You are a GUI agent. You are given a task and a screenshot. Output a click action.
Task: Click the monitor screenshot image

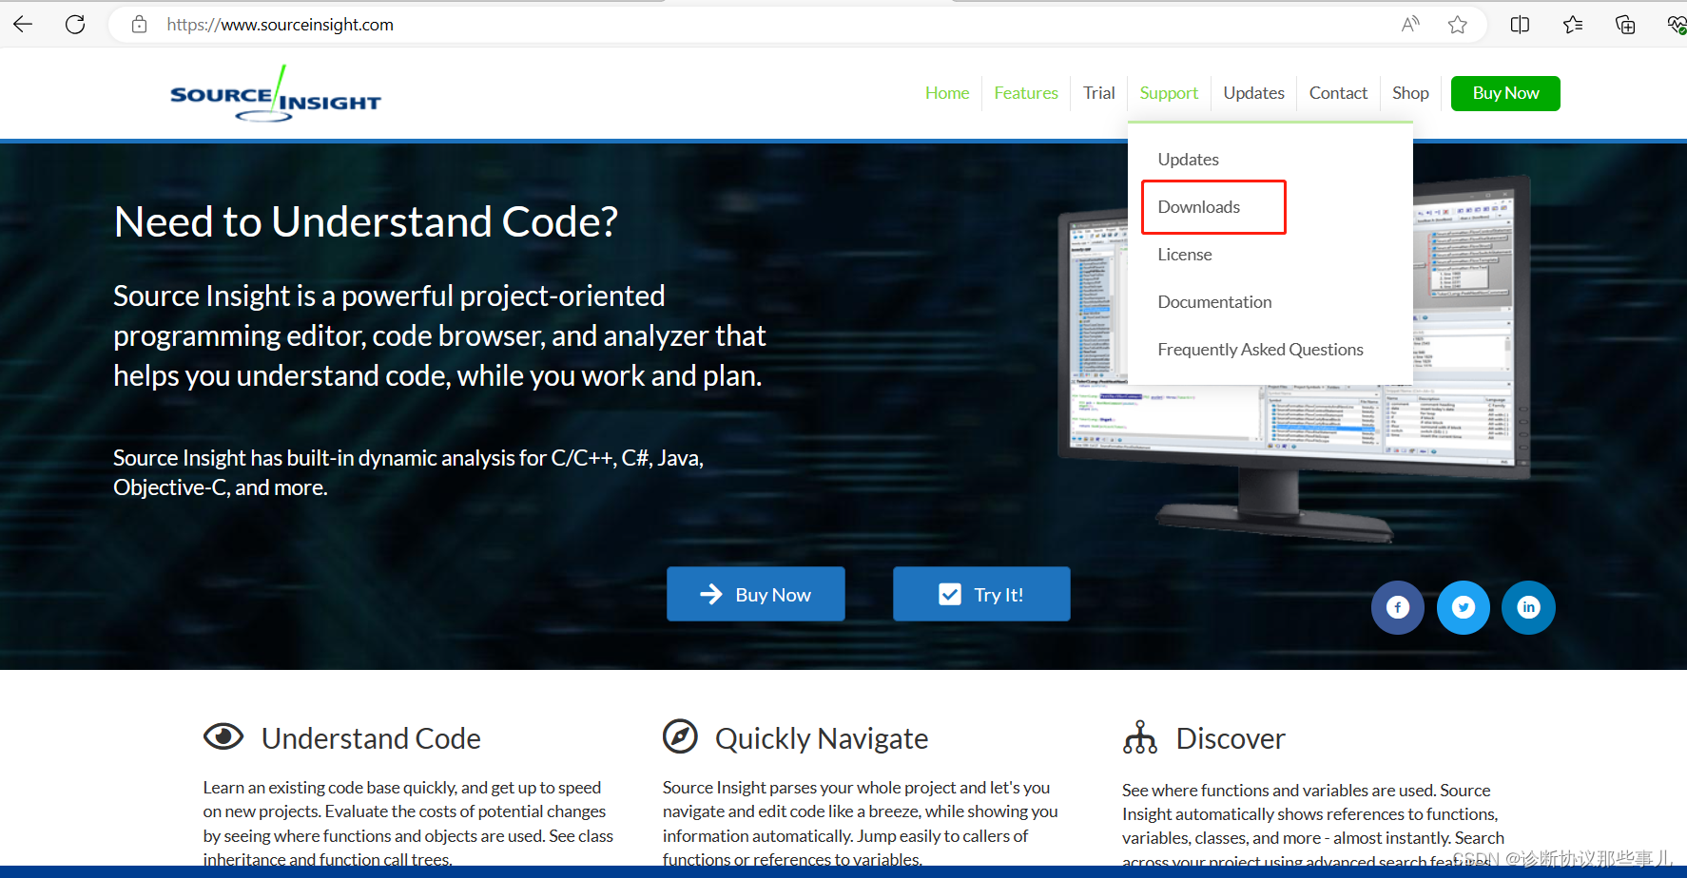1294,359
